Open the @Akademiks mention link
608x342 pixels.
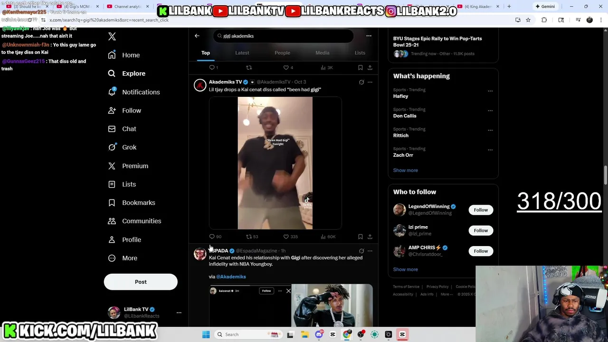(231, 276)
